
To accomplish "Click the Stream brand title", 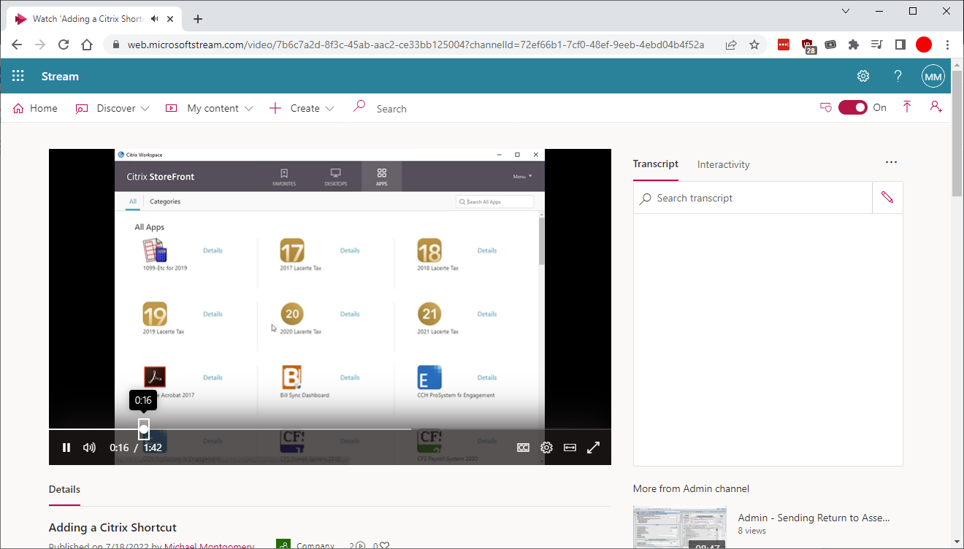I will point(60,76).
